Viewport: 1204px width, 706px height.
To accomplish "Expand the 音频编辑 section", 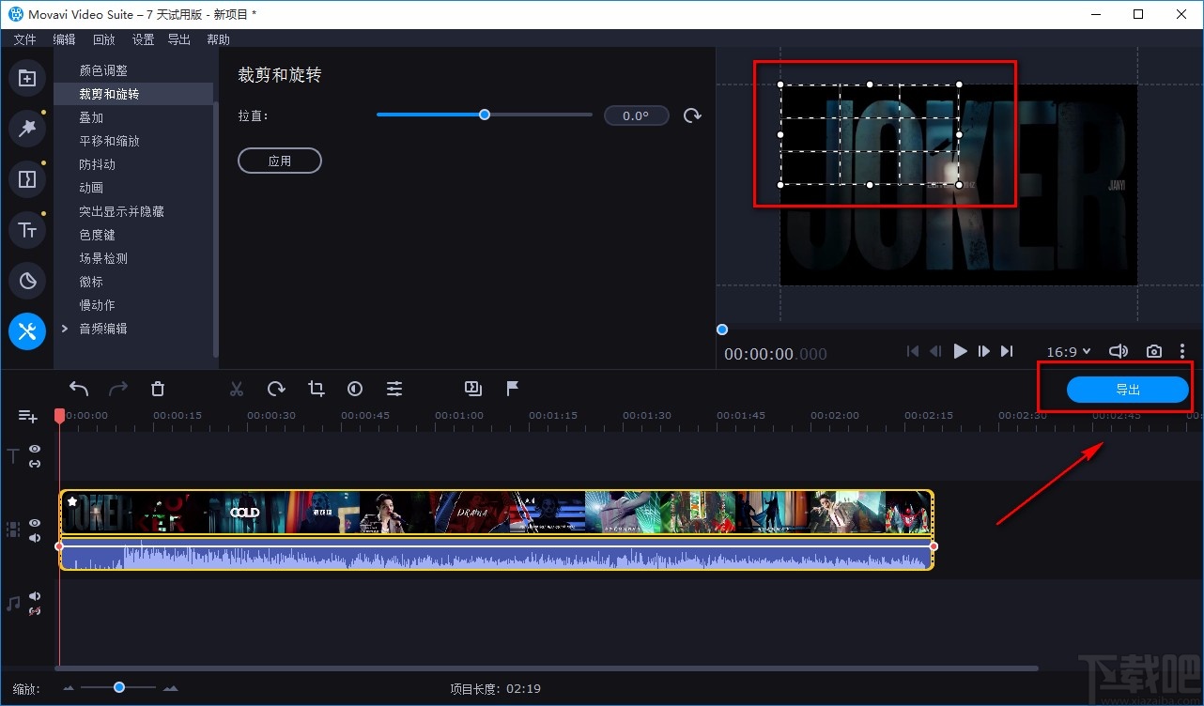I will click(x=65, y=329).
